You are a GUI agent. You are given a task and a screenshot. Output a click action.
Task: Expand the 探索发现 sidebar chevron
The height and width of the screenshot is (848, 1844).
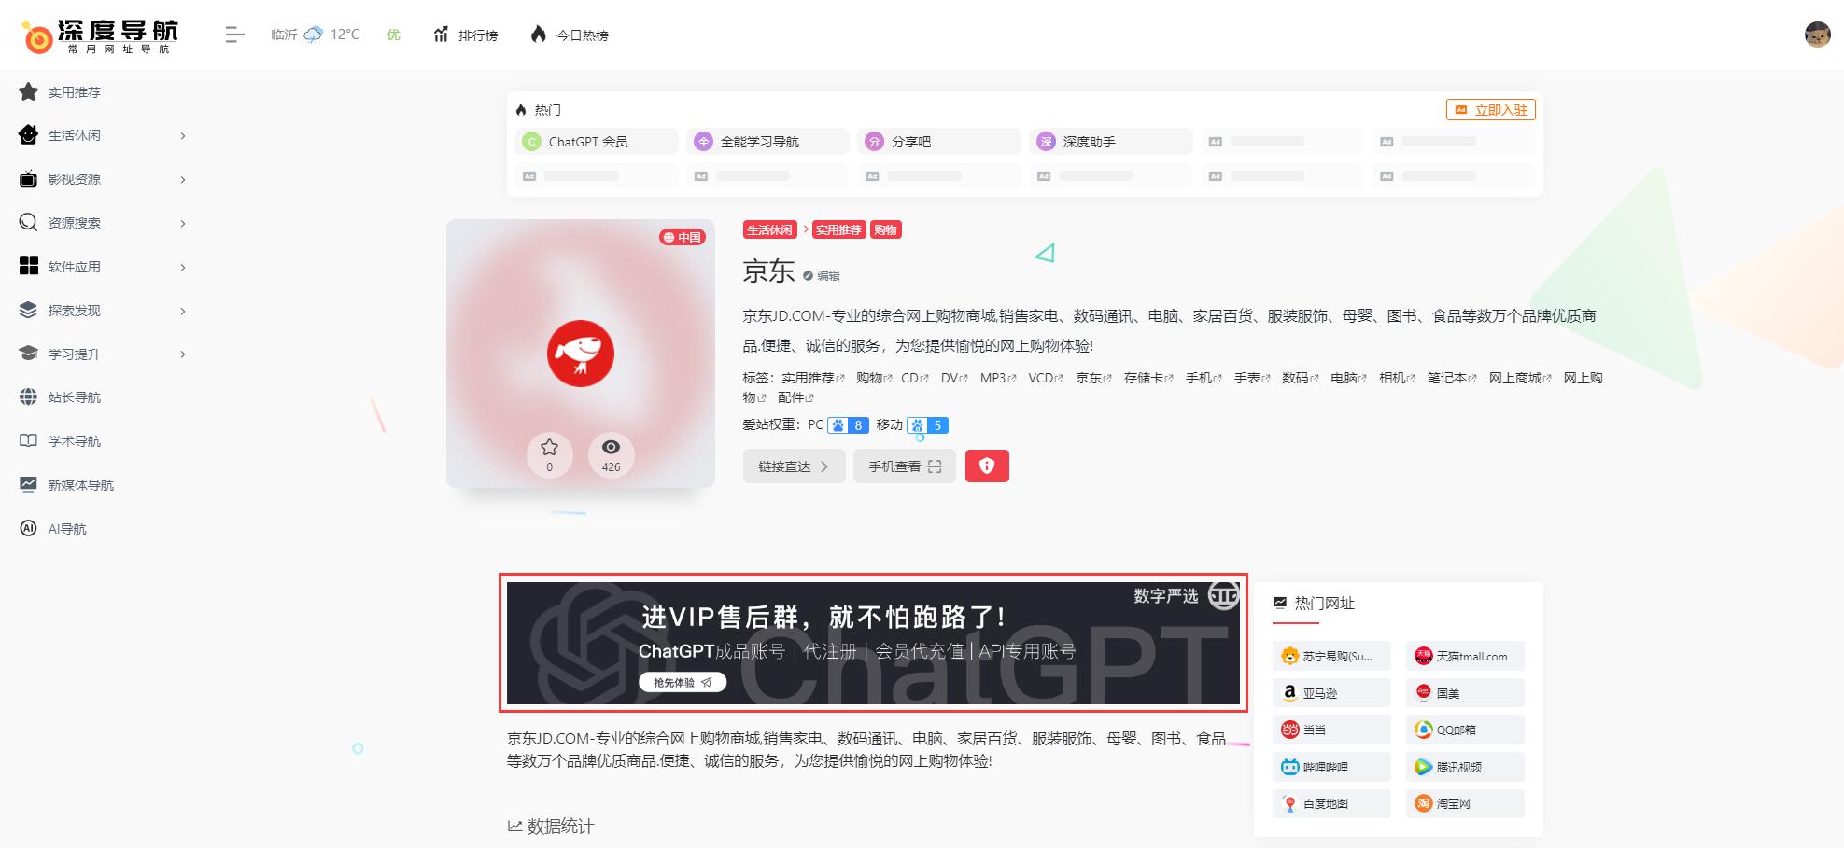pyautogui.click(x=183, y=311)
